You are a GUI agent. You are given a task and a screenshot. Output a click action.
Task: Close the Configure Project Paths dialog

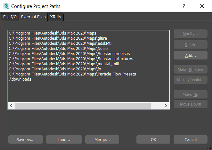[x=202, y=6]
